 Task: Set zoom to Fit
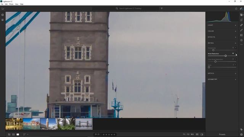pos(184,134)
